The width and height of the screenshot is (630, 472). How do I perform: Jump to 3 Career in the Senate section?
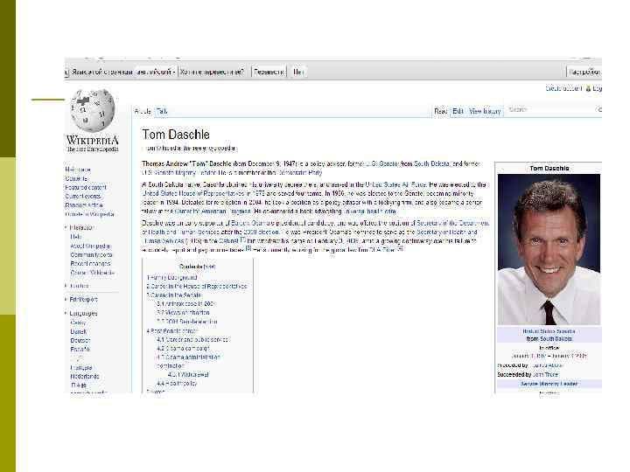tap(173, 295)
